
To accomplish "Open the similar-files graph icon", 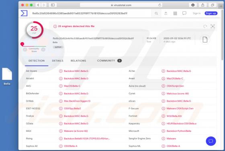I will [213, 27].
